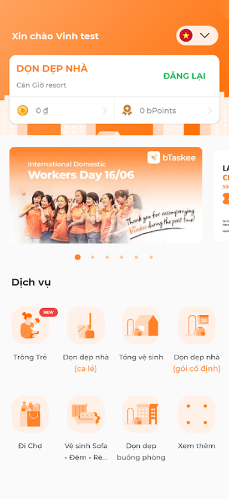Jump to the last carousel dot
The width and height of the screenshot is (229, 499).
point(151,257)
